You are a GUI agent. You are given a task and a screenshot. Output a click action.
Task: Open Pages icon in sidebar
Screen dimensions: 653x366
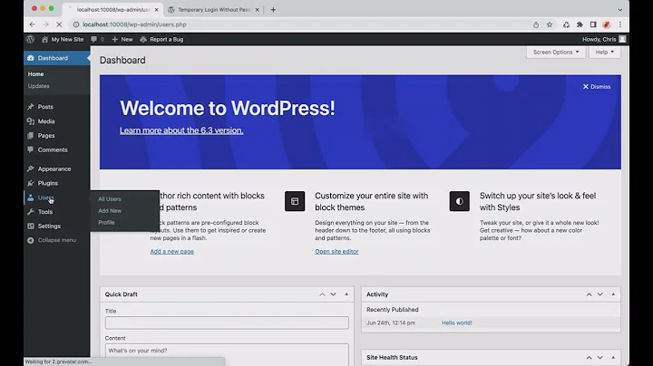pos(31,136)
